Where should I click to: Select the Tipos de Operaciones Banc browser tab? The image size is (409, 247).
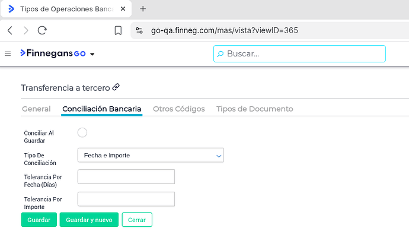pos(66,9)
